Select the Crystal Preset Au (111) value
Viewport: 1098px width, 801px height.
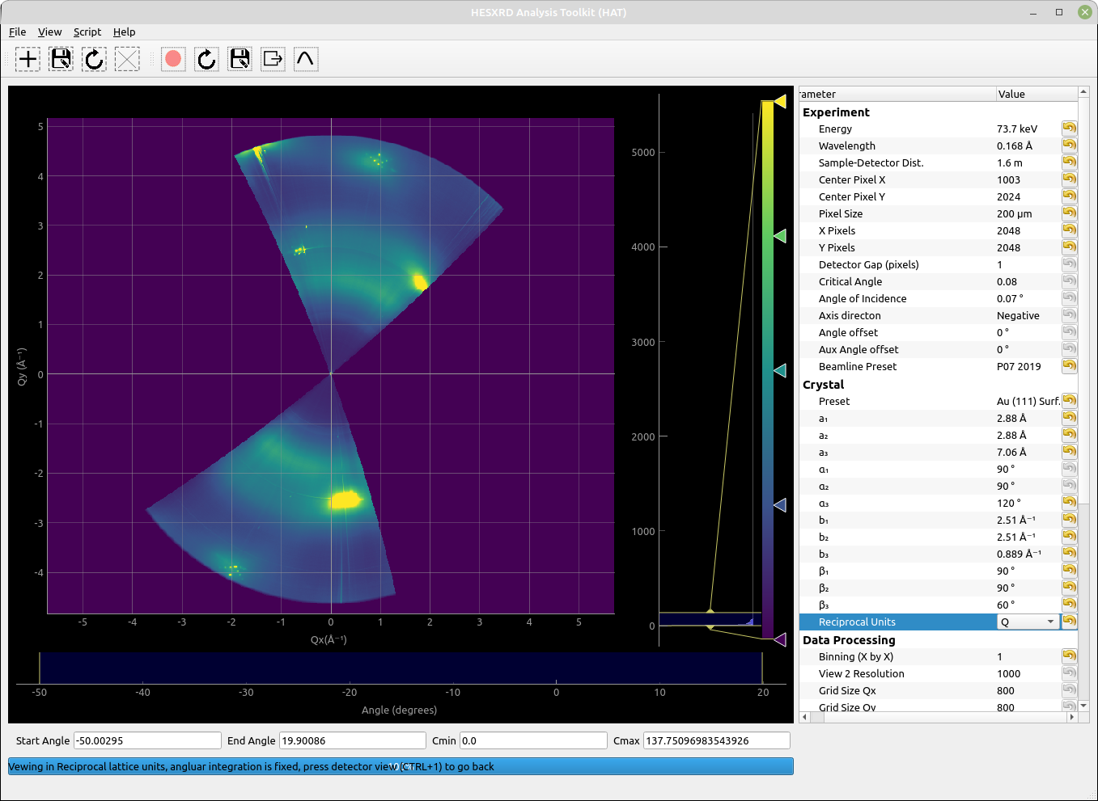click(x=1028, y=401)
